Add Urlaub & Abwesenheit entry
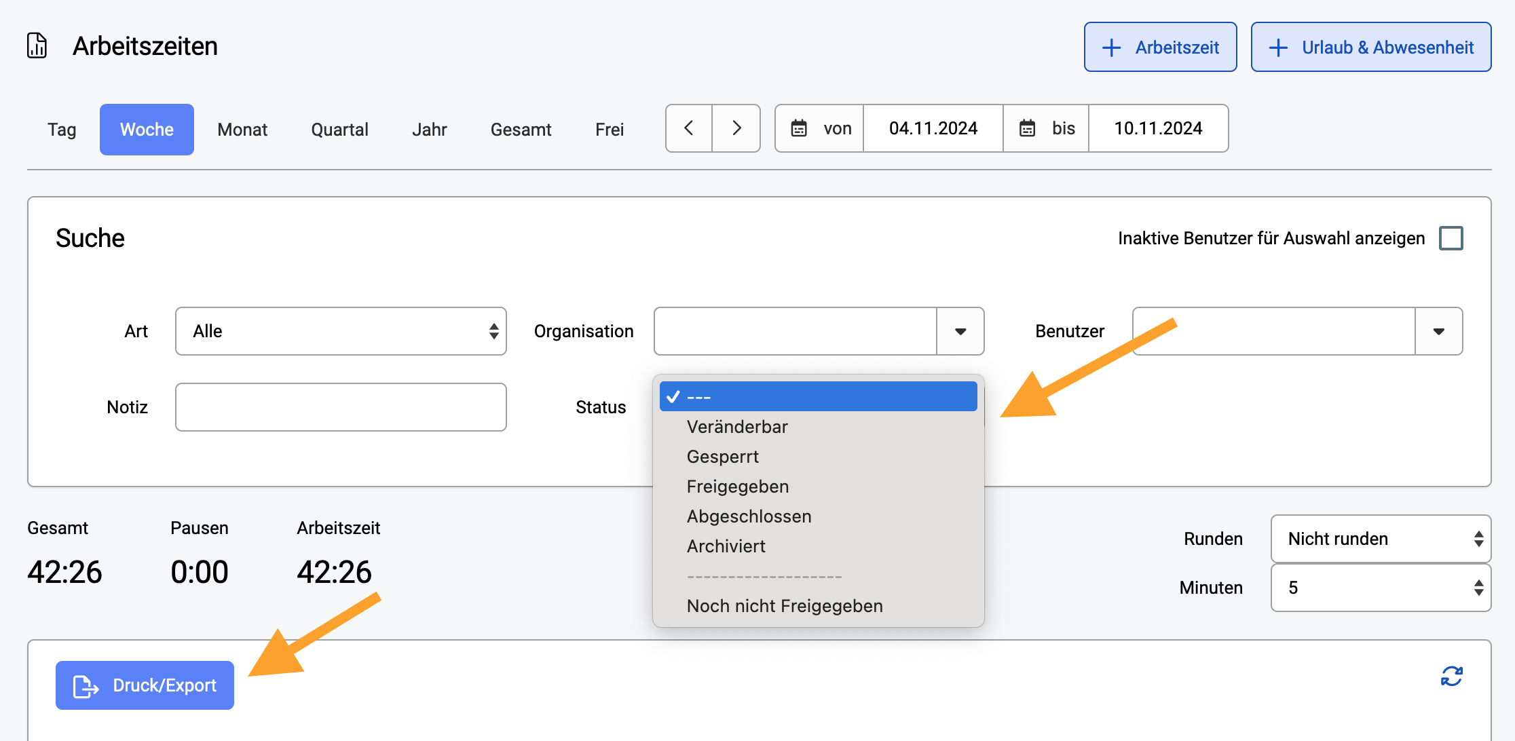 coord(1371,47)
